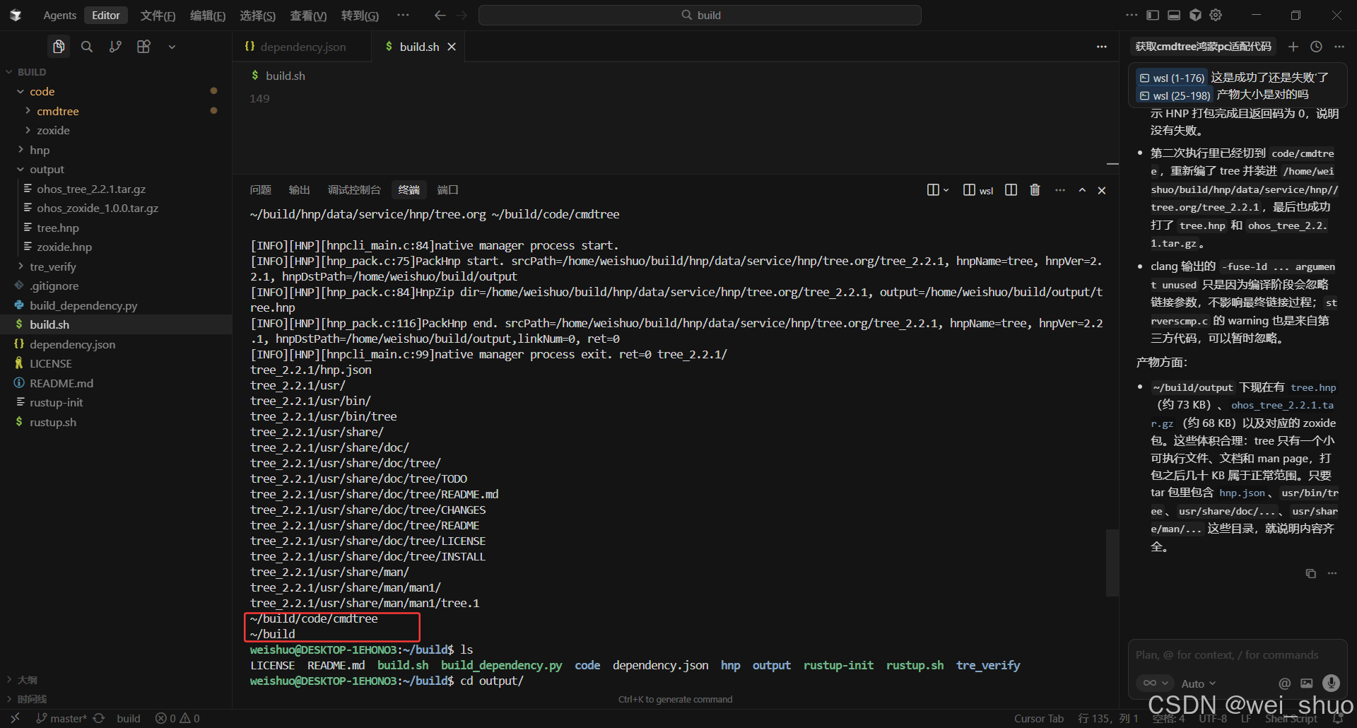Expand the additional sidebar views chevron

172,47
